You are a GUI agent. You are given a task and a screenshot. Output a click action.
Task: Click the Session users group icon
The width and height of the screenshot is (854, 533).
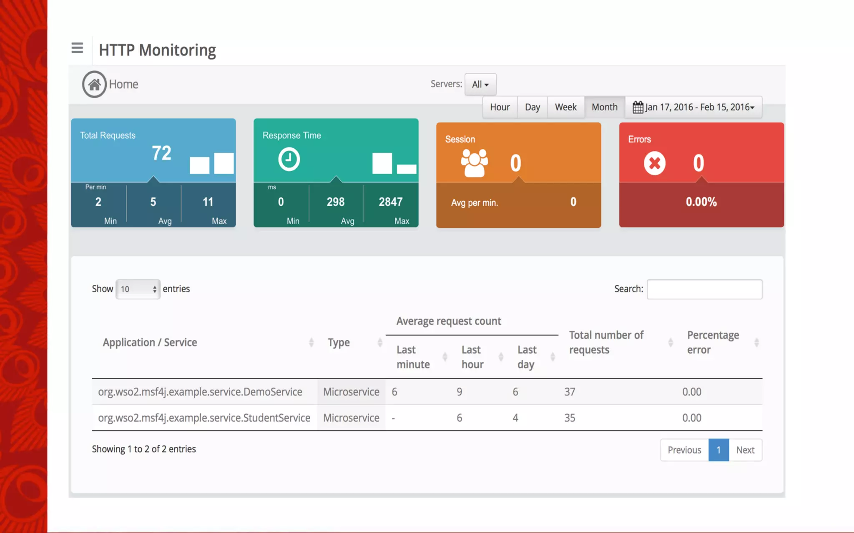click(x=474, y=163)
